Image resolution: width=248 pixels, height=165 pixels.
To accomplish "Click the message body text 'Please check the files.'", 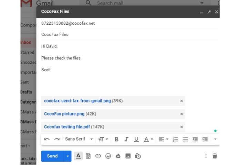I will (61, 58).
